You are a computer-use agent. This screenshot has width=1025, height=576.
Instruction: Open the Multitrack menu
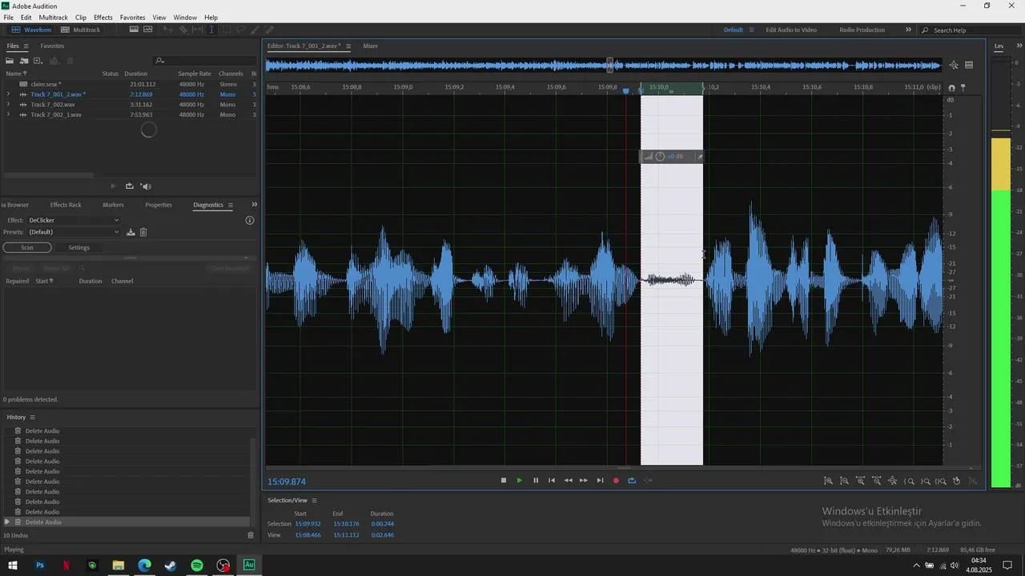(54, 17)
